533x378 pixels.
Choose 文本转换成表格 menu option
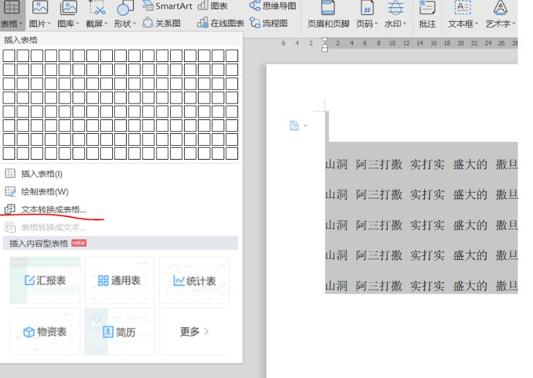pos(53,209)
